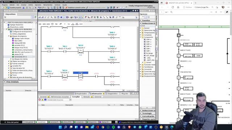Viewport: 232px width, 130px height.
Task: Select the Dispositivos tab in project tree
Action: [x=11, y=14]
